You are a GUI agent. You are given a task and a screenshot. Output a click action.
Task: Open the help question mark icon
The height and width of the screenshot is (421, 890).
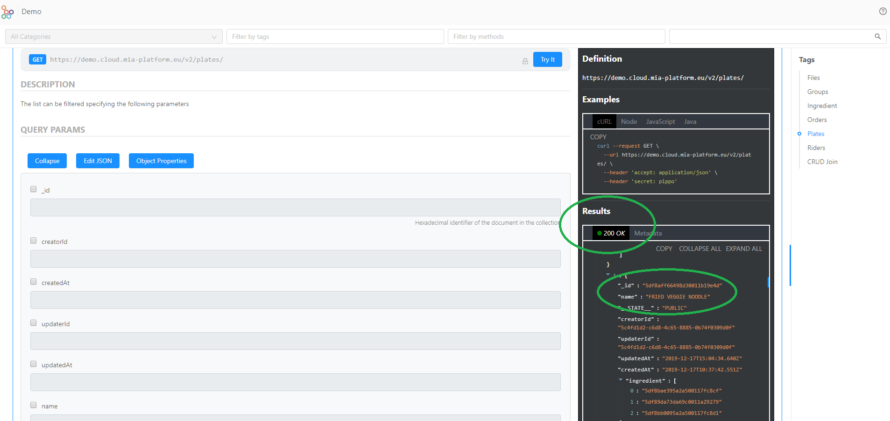point(883,11)
